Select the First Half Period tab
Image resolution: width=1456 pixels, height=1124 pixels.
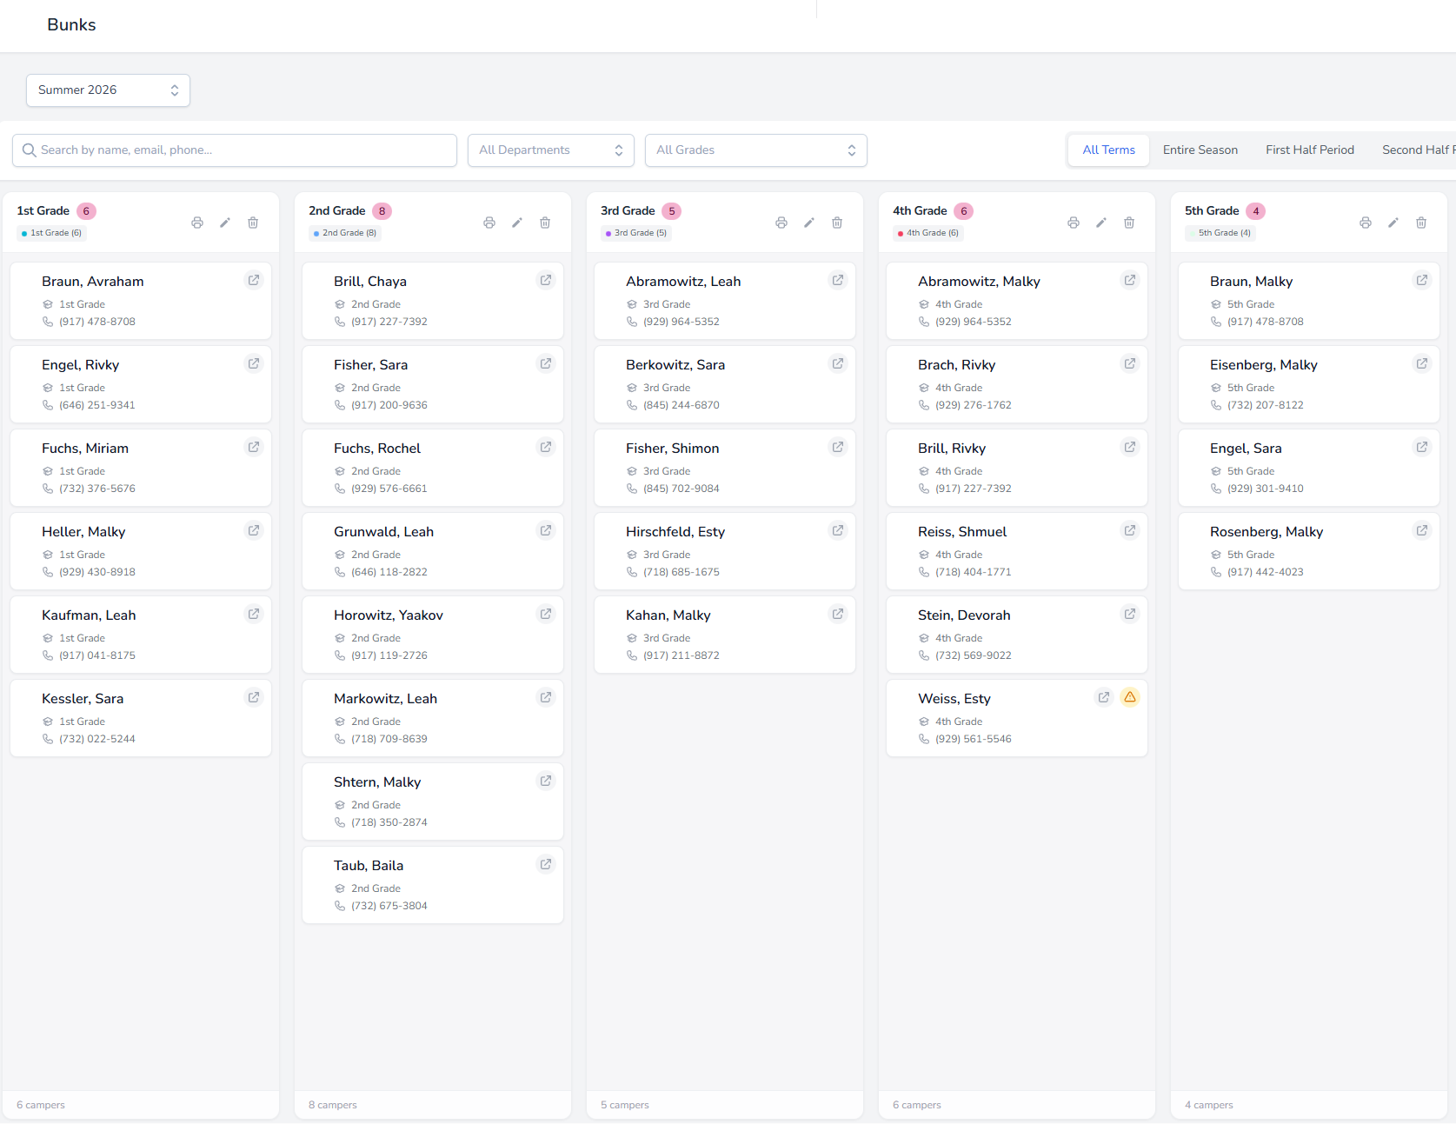(x=1309, y=150)
